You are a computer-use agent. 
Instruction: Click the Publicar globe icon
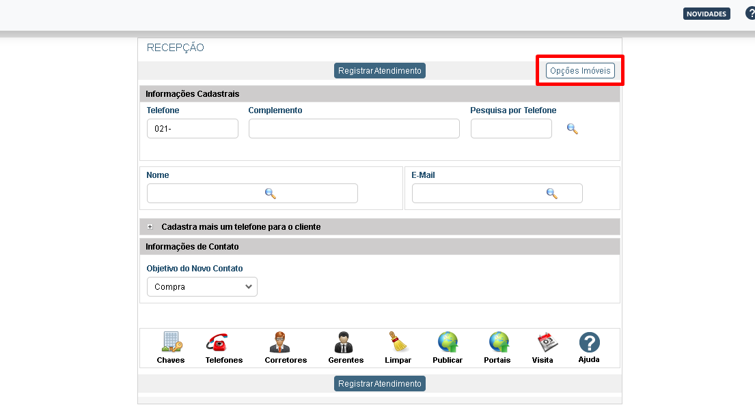click(448, 342)
